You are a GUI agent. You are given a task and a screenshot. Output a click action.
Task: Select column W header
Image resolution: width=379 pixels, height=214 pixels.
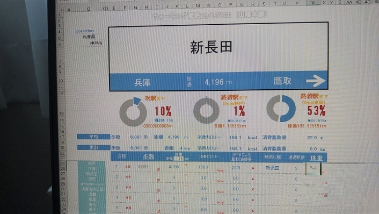pyautogui.click(x=313, y=3)
